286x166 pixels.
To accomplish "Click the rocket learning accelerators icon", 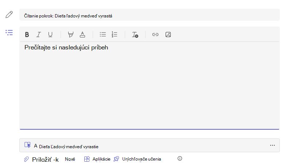I will pos(116,159).
